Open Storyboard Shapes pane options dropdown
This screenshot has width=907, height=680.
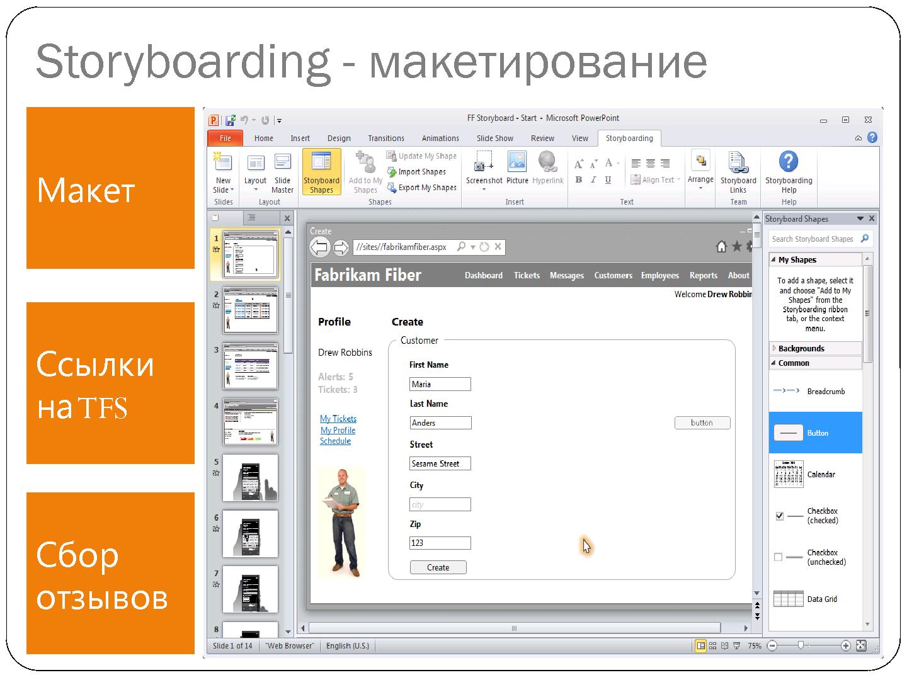tap(860, 218)
